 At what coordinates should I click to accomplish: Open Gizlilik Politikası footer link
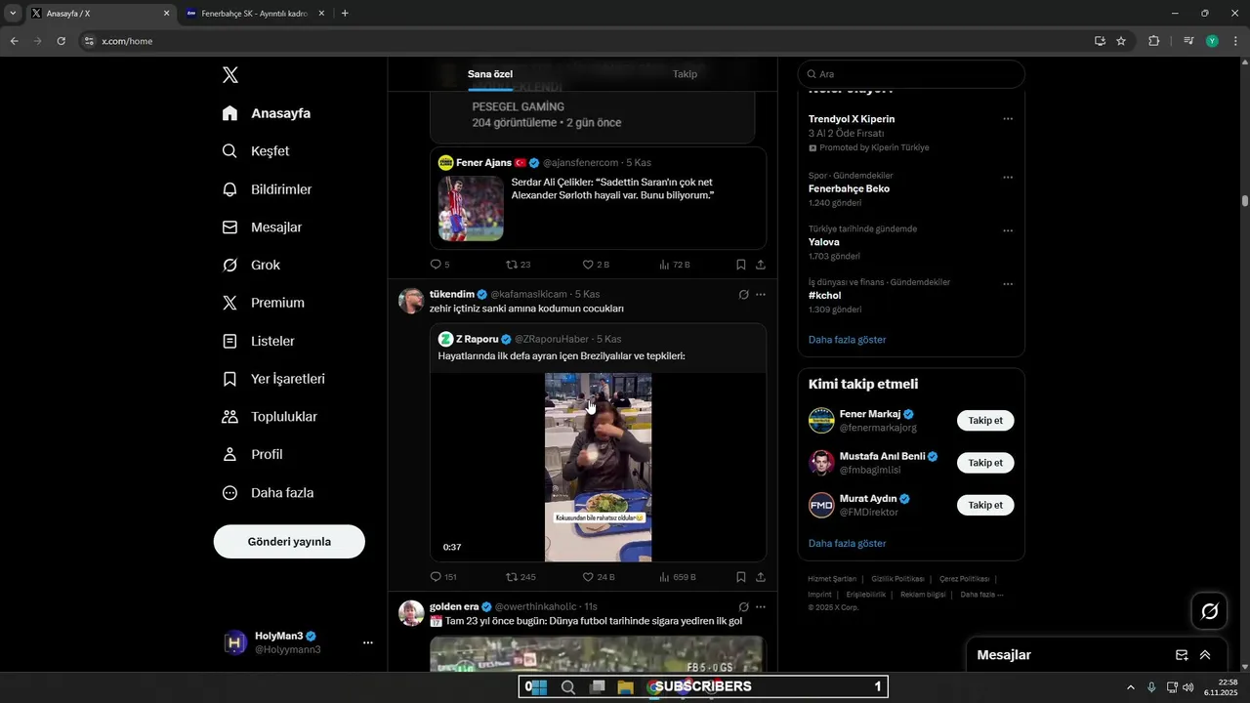click(897, 579)
